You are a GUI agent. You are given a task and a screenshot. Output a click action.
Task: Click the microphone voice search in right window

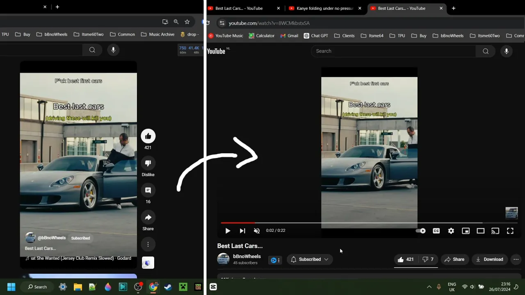[x=507, y=51]
